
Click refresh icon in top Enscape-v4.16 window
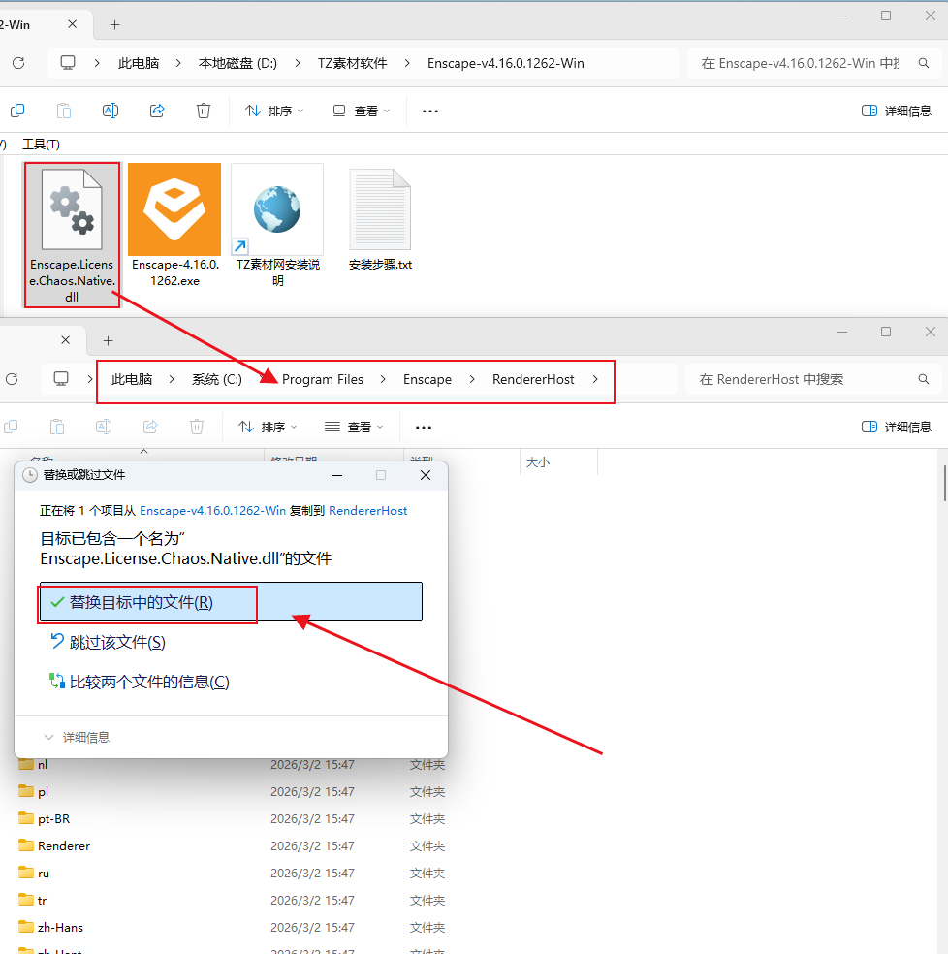click(18, 63)
